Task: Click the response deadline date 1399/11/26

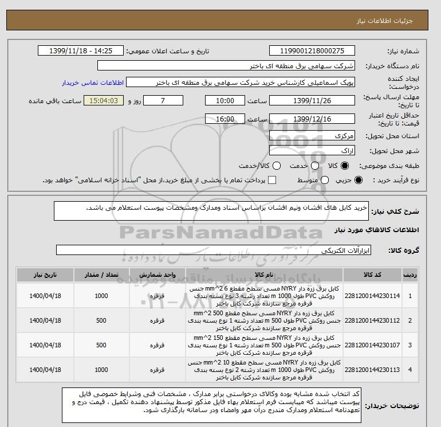Action: click(312, 100)
